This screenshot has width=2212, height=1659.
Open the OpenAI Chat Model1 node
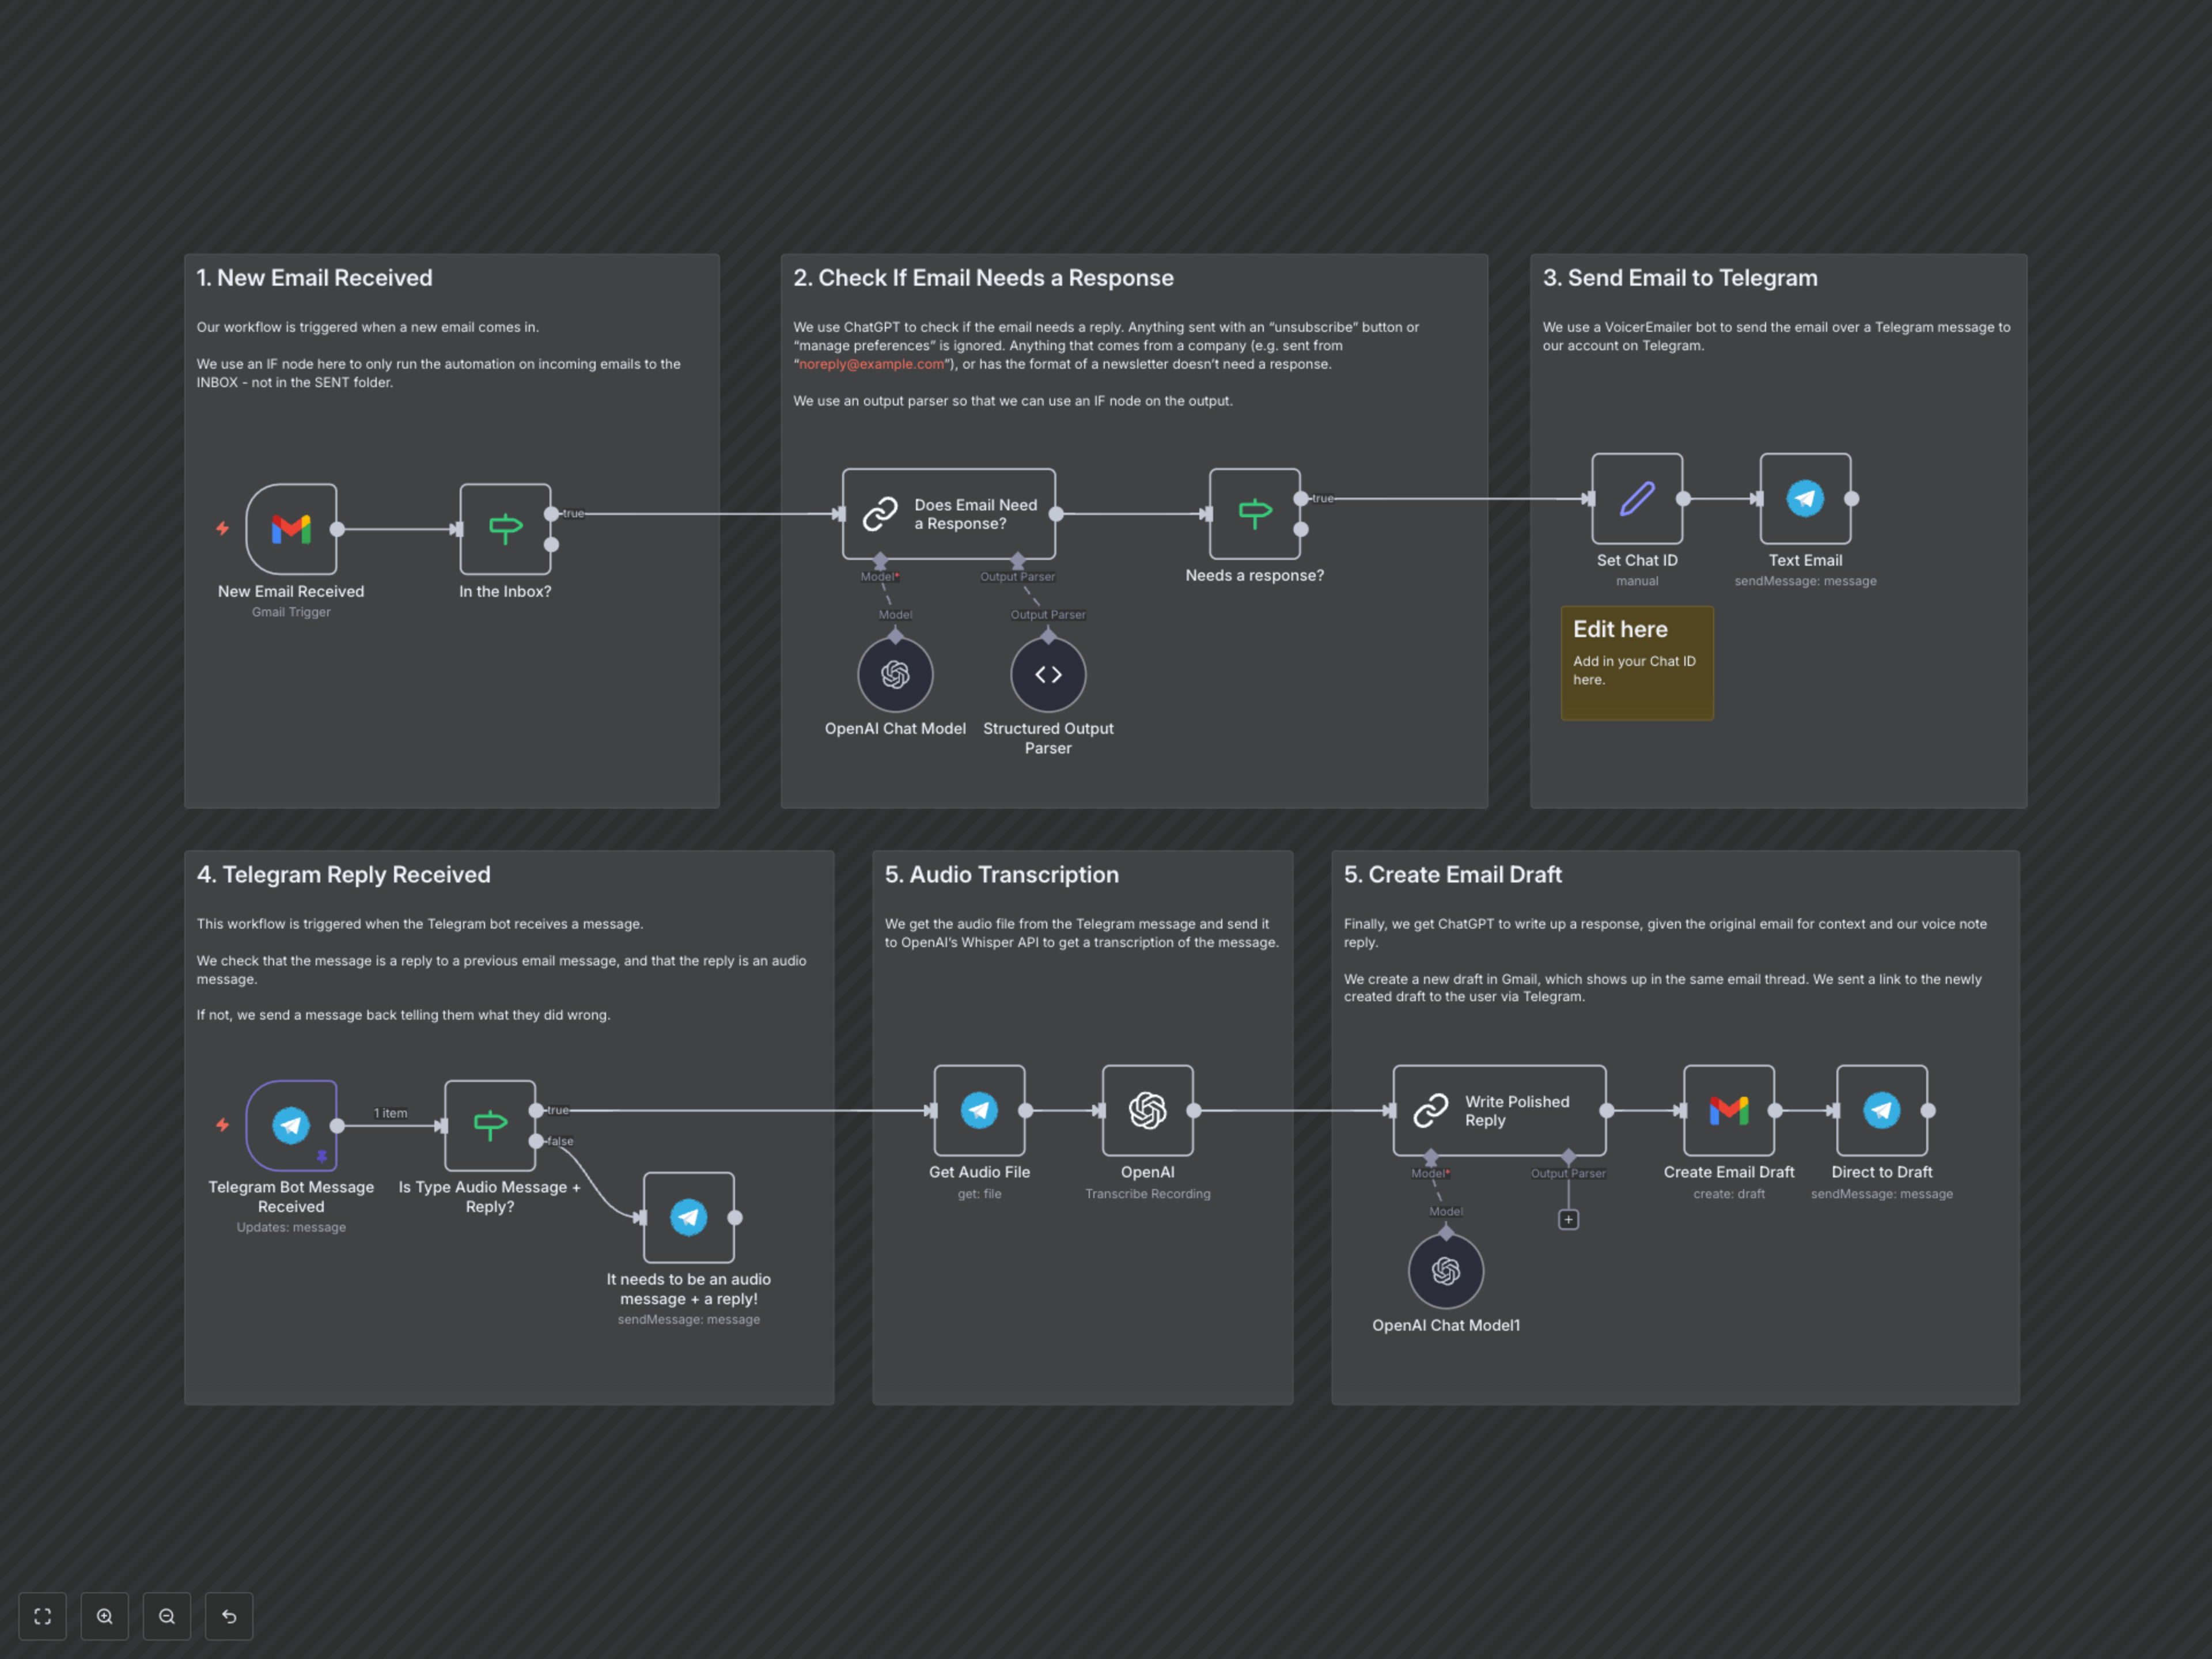(x=1446, y=1271)
